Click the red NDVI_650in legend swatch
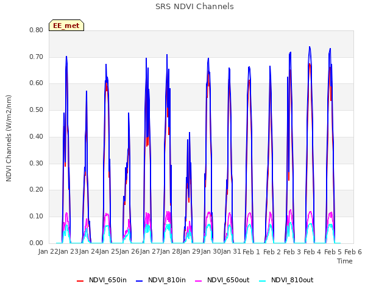This screenshot has width=390, height=292. point(80,281)
